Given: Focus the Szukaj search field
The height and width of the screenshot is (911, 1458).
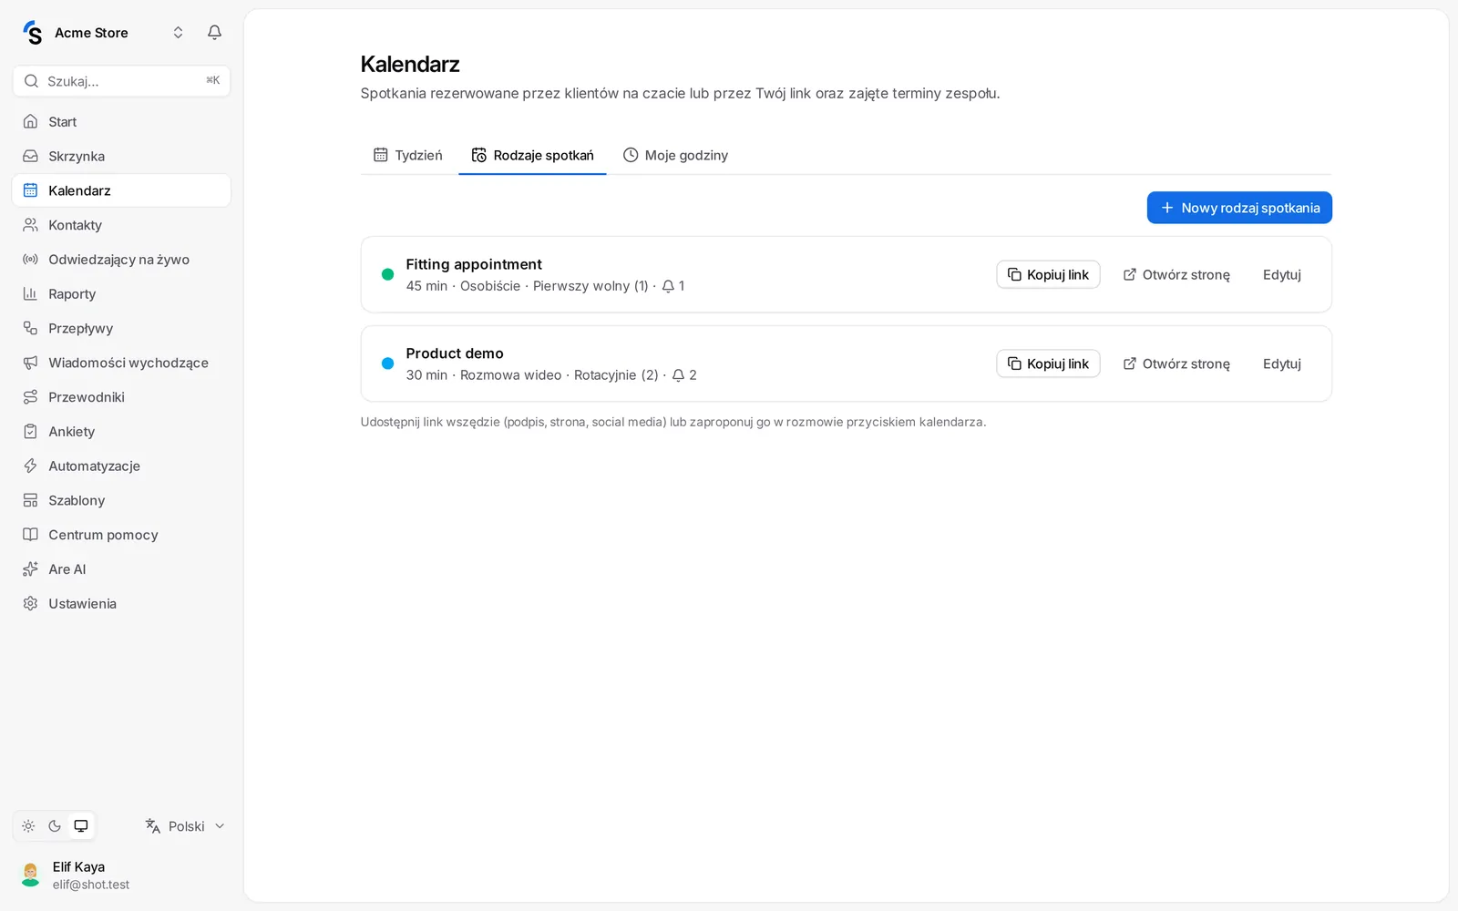Looking at the screenshot, I should point(121,81).
